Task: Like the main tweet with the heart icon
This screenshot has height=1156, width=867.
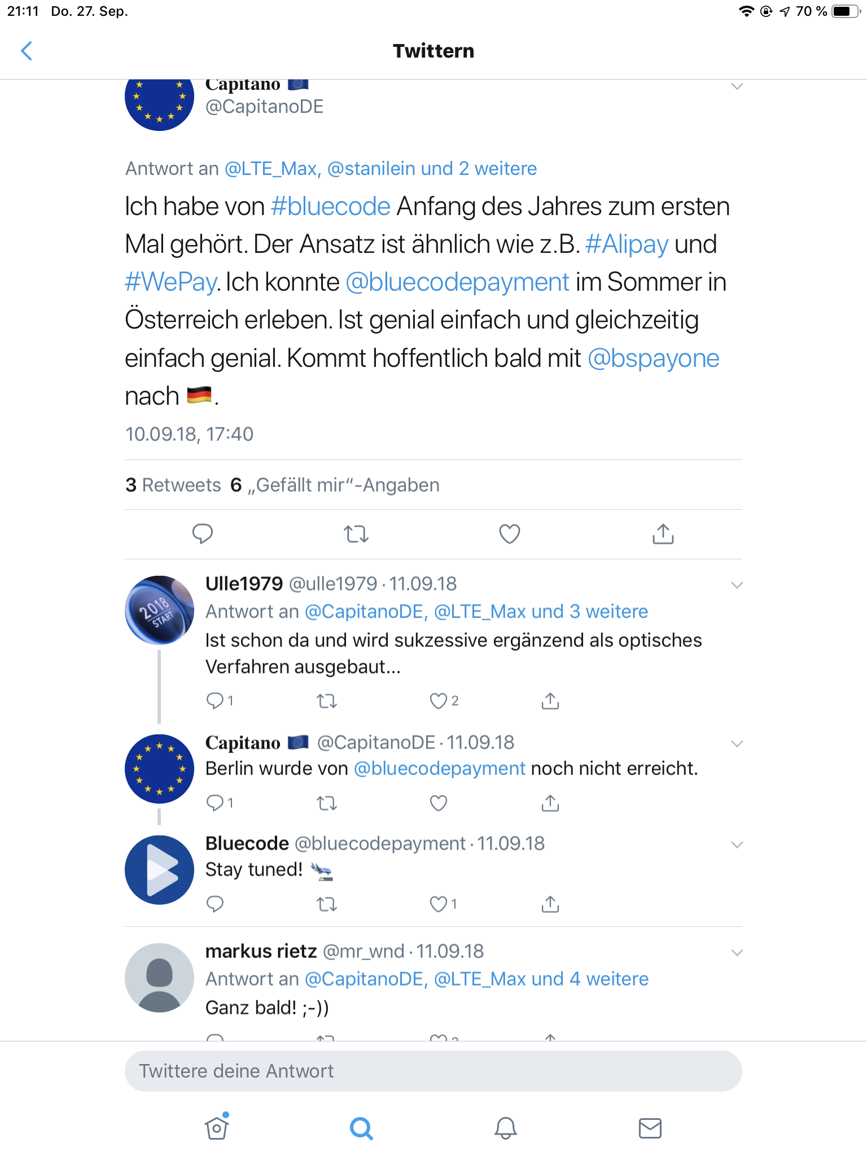Action: point(510,533)
